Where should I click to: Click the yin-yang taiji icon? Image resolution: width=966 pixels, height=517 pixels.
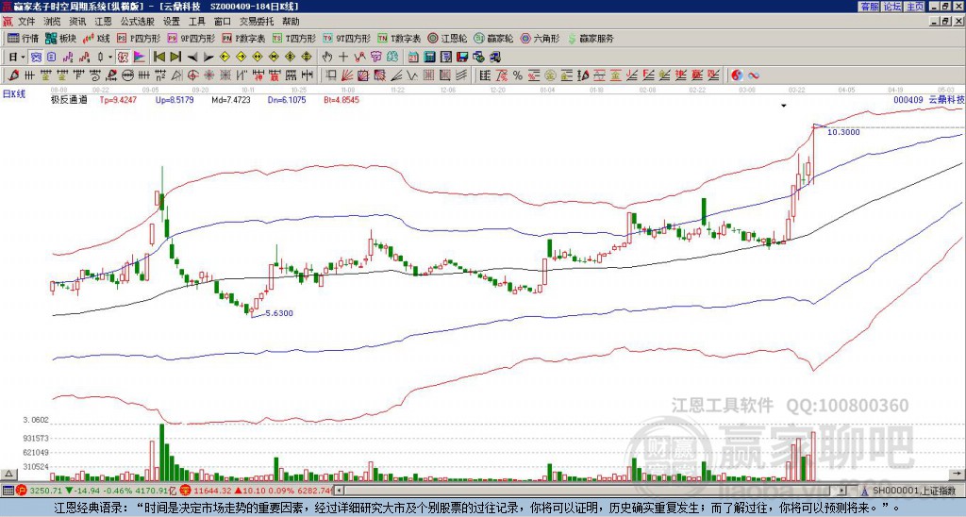(737, 75)
